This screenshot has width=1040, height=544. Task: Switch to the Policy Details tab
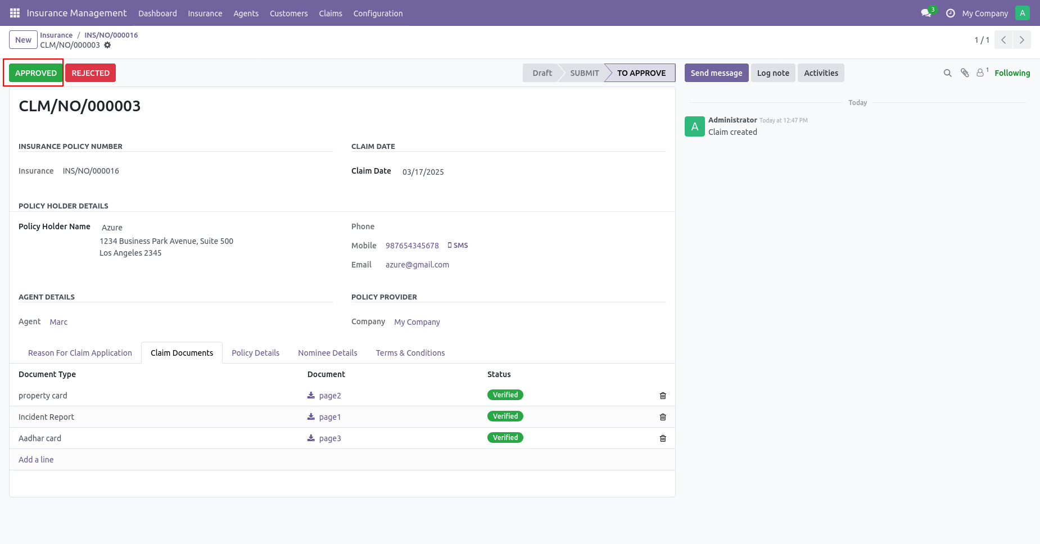[255, 353]
